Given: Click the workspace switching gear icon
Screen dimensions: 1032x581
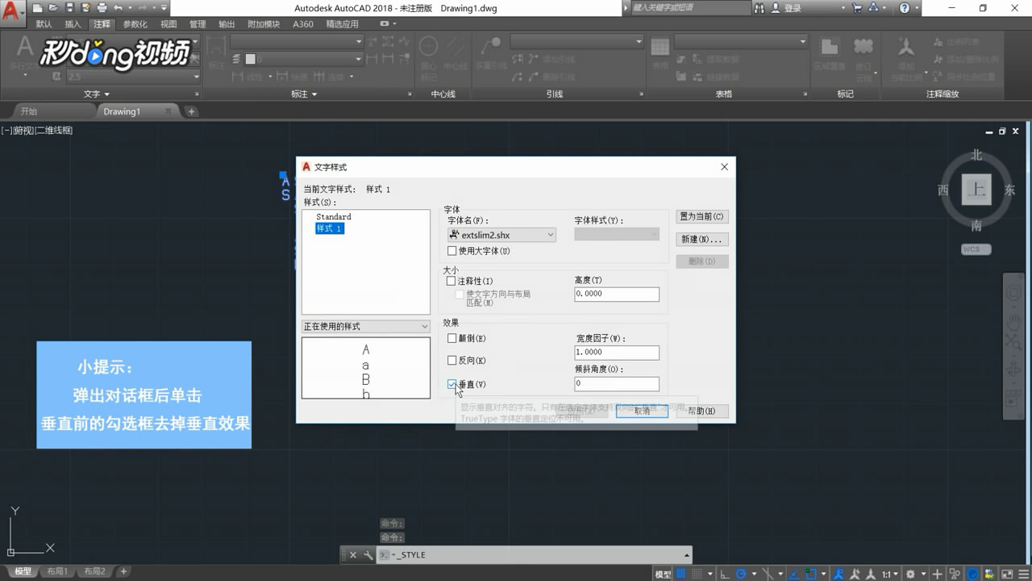Looking at the screenshot, I should point(910,574).
